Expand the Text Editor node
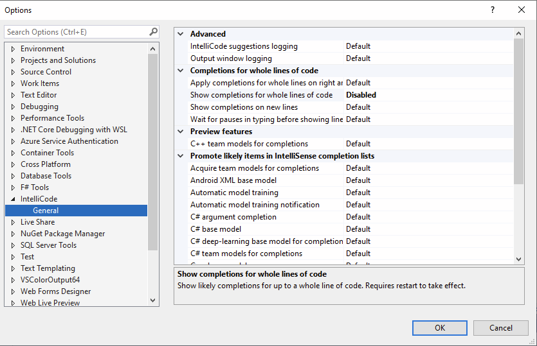 (x=13, y=96)
